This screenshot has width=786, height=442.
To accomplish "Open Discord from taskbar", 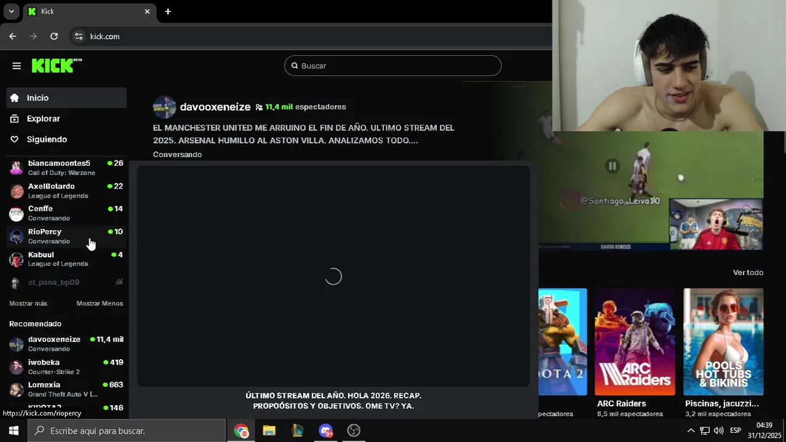I will pyautogui.click(x=325, y=430).
